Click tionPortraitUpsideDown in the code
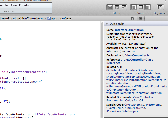 tap(19, 82)
